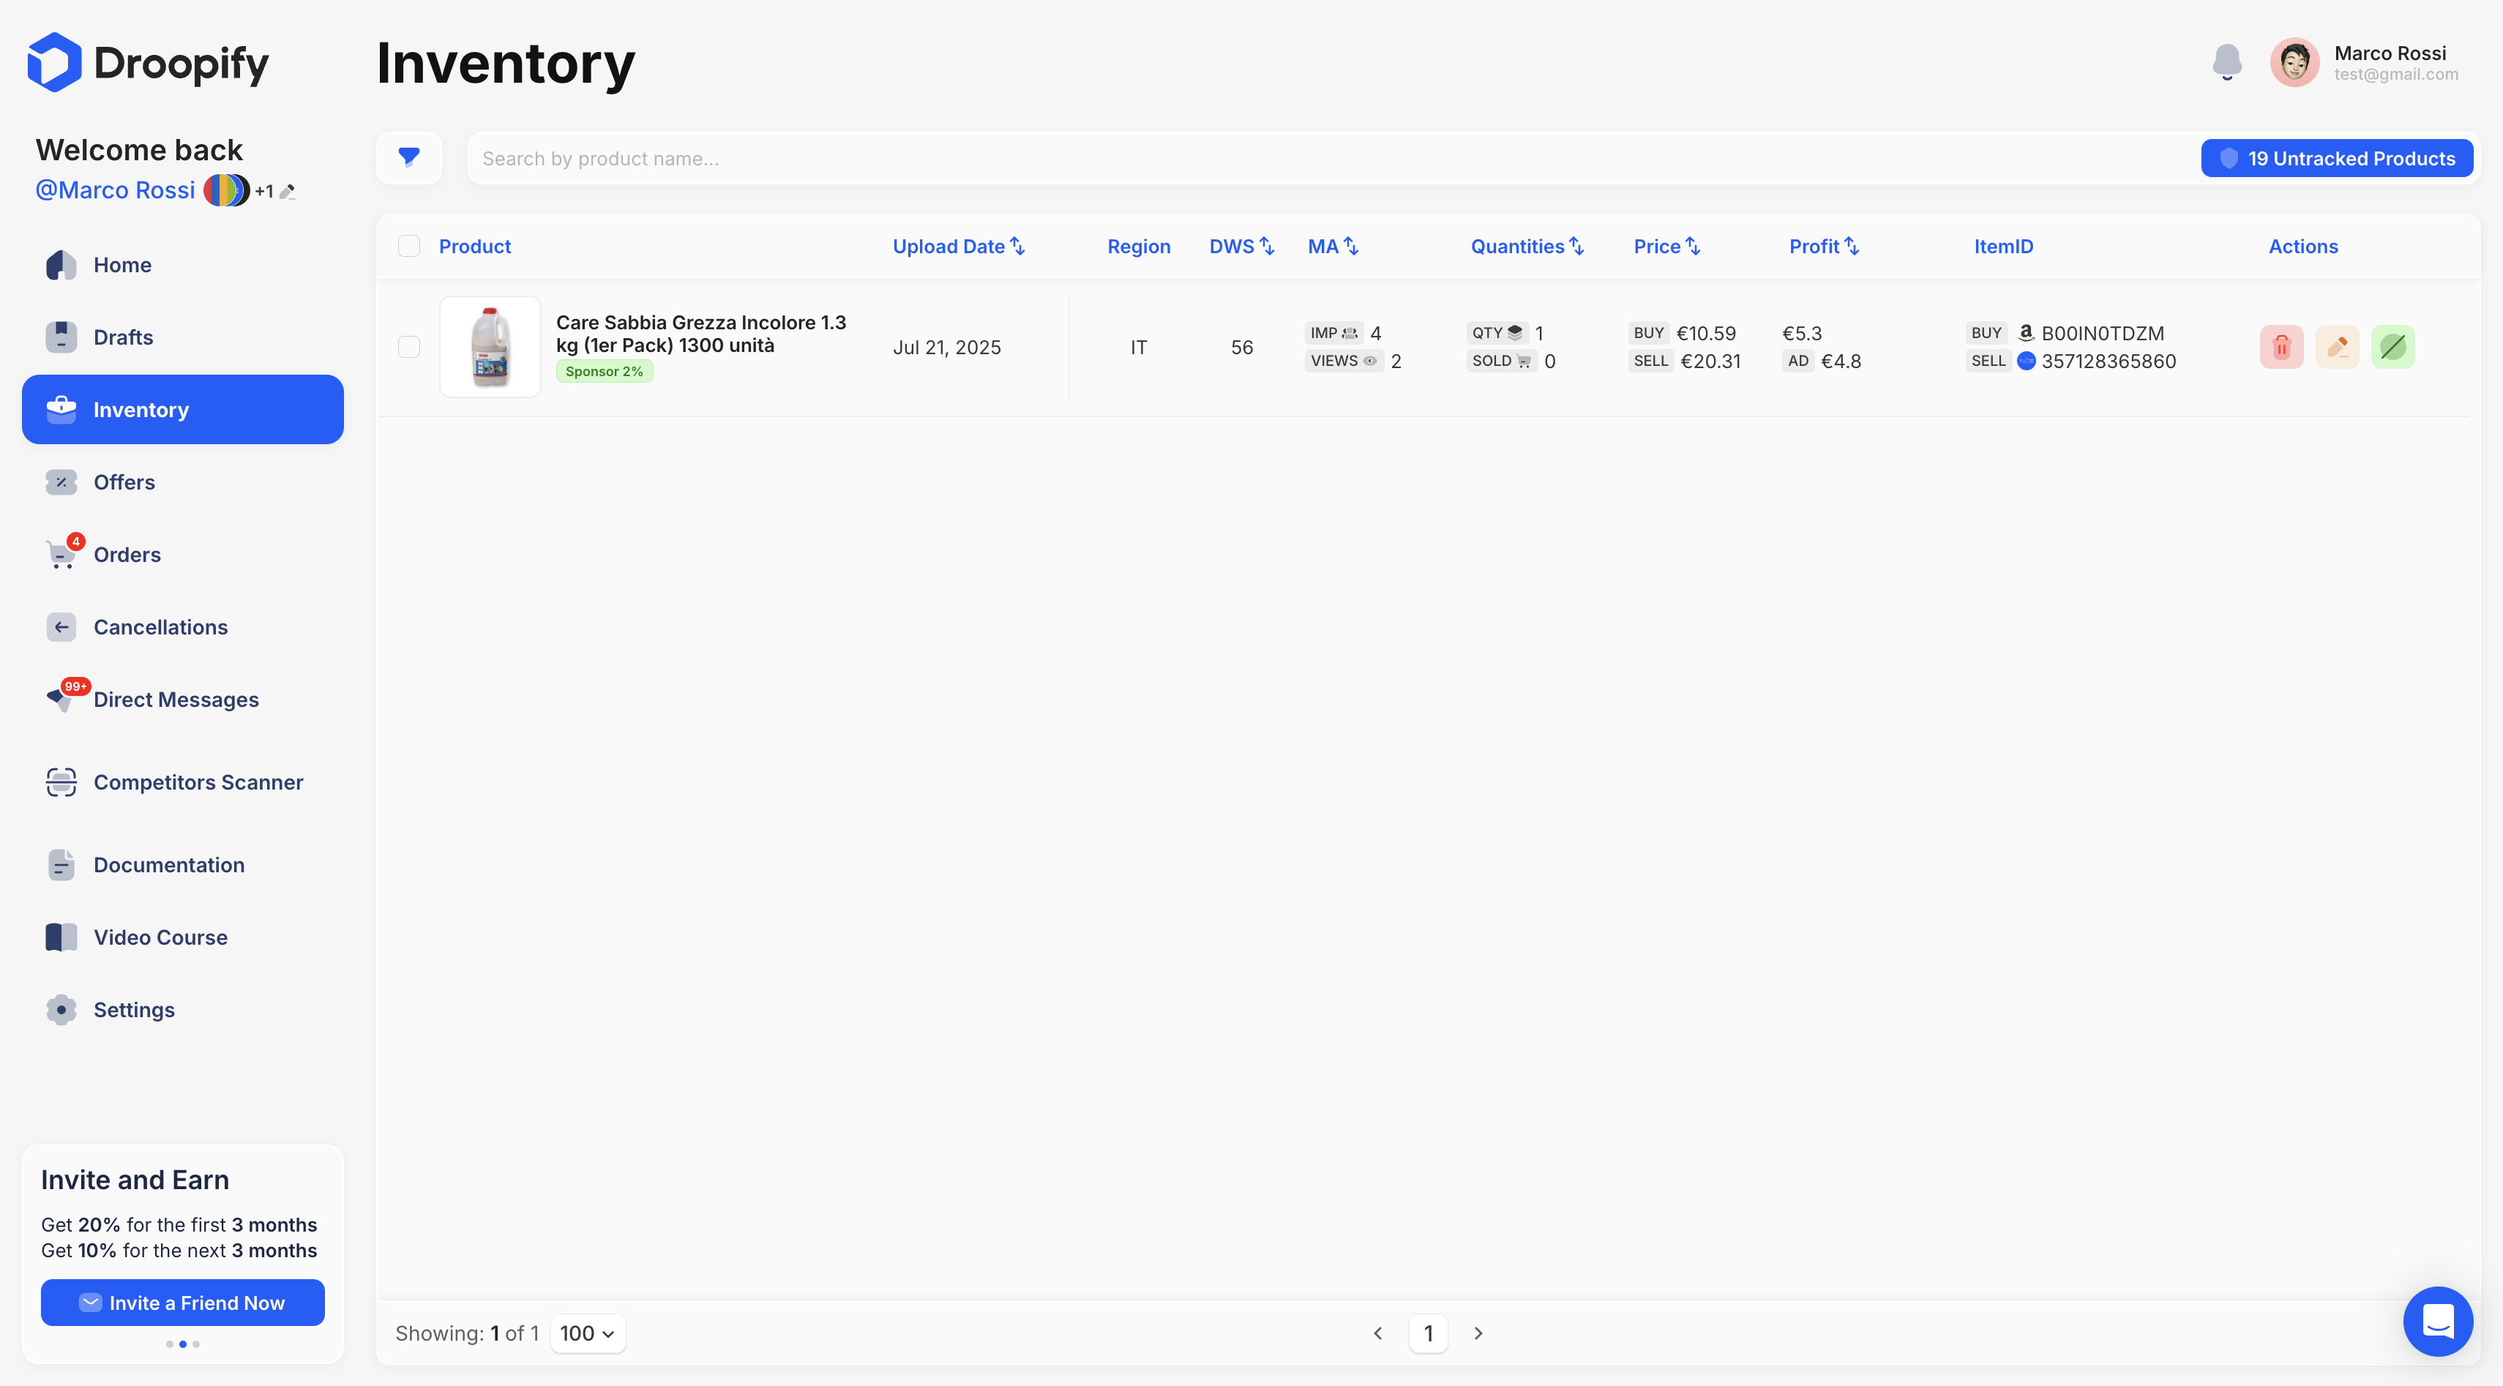Click the Cancellations arrow icon
The height and width of the screenshot is (1386, 2503).
point(61,627)
